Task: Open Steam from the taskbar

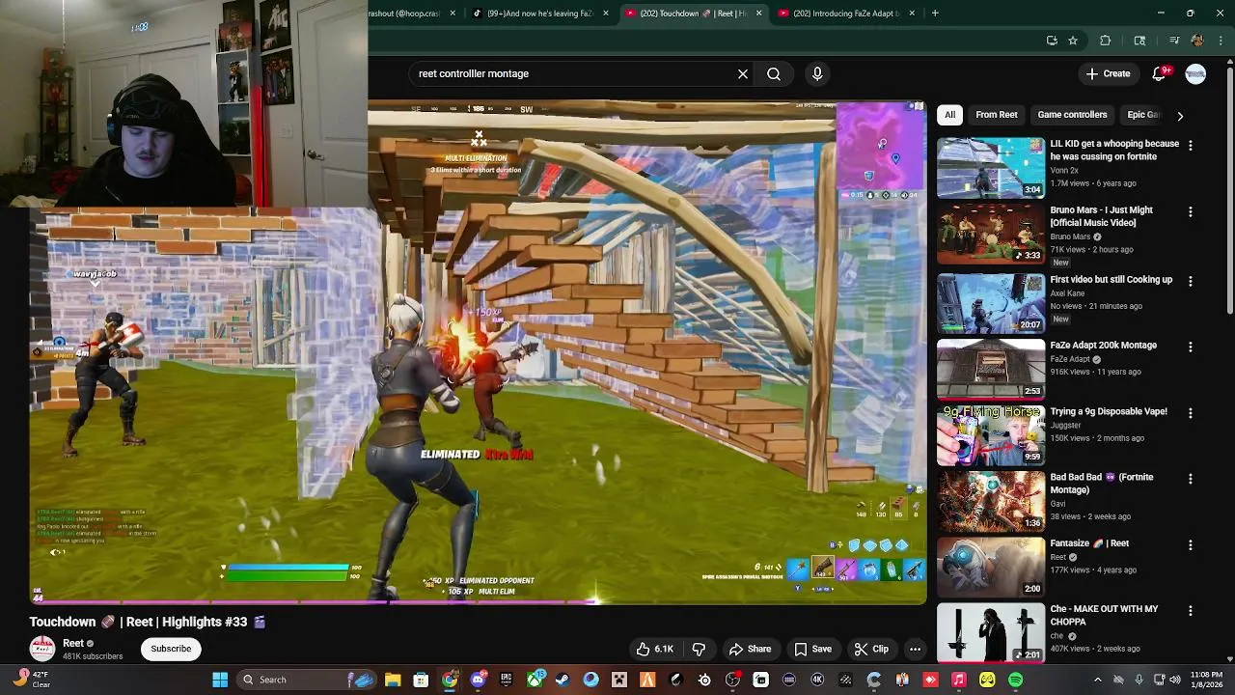Action: point(563,680)
